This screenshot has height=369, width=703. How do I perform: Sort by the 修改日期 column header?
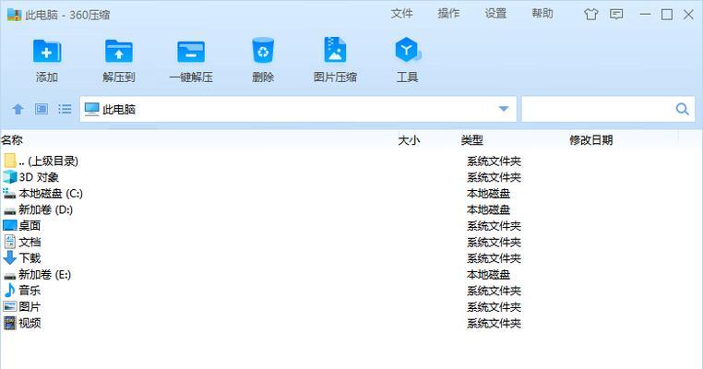tap(591, 140)
